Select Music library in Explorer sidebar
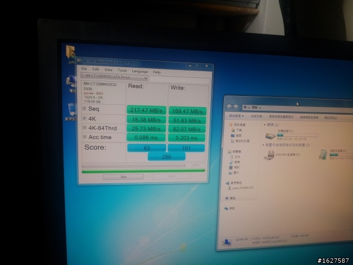353x265 pixels. pyautogui.click(x=234, y=162)
